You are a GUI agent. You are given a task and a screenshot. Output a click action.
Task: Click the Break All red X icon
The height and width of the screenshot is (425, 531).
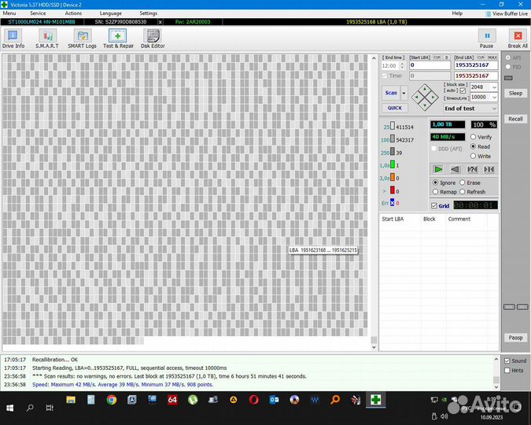tap(518, 35)
